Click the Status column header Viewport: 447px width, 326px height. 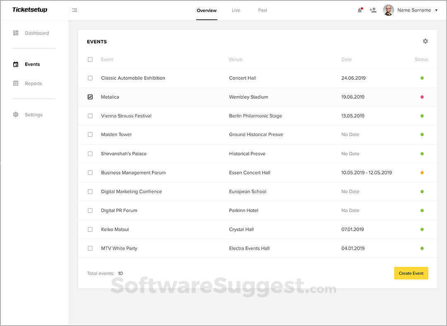(421, 60)
